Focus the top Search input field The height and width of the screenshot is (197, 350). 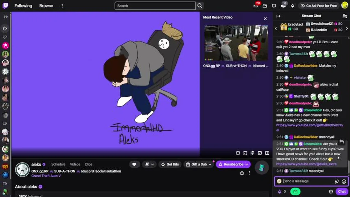155,6
